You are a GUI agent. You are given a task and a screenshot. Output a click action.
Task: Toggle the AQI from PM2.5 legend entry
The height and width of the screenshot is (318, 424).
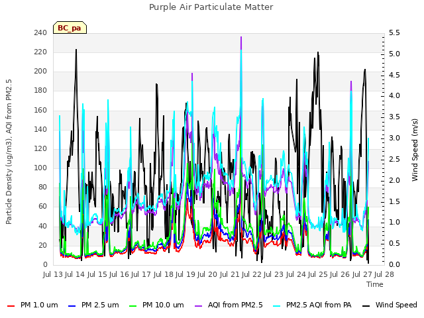tap(229, 305)
